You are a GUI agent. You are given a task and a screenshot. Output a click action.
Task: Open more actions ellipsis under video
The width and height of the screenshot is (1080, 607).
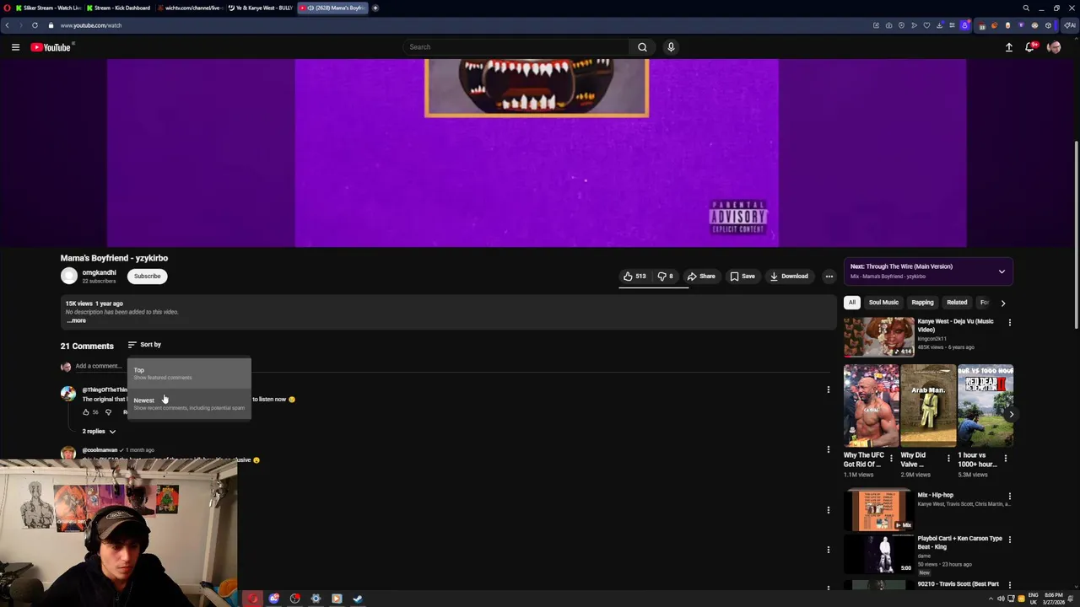(829, 276)
